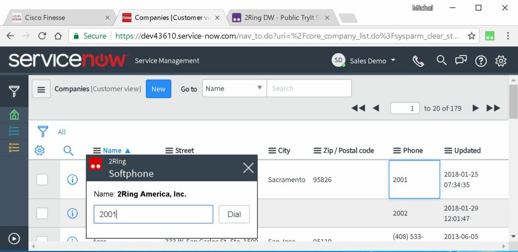Personalize list columns gear icon
The image size is (518, 252).
pos(39,150)
